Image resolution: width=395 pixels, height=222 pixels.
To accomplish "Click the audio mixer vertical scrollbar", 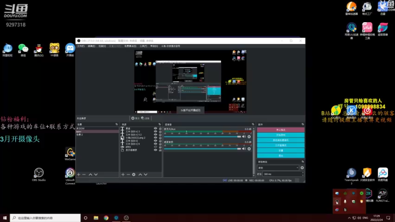I will [254, 152].
